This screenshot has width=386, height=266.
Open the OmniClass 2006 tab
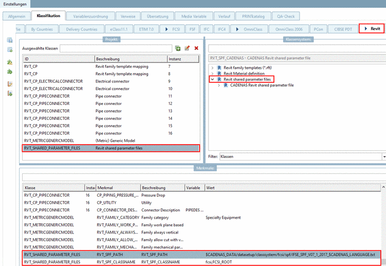[289, 29]
